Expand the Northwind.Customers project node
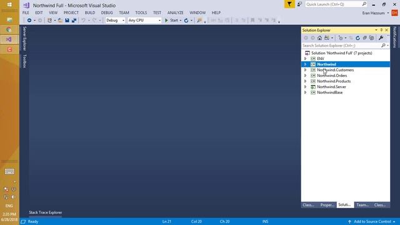The width and height of the screenshot is (400, 225). [306, 70]
